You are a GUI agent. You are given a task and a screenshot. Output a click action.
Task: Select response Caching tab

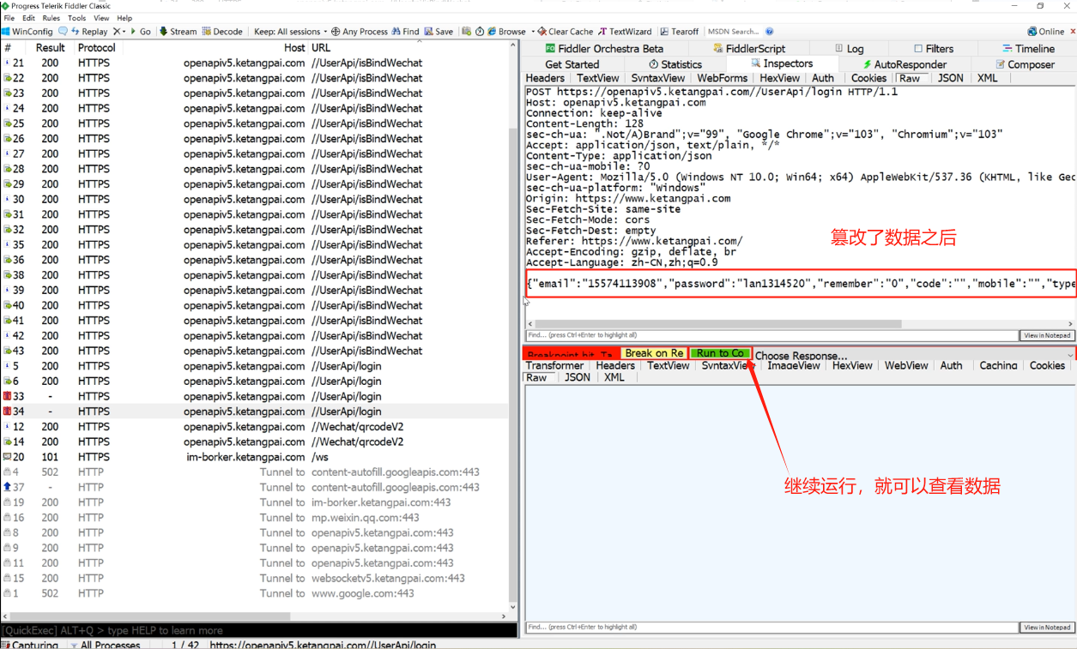tap(998, 365)
